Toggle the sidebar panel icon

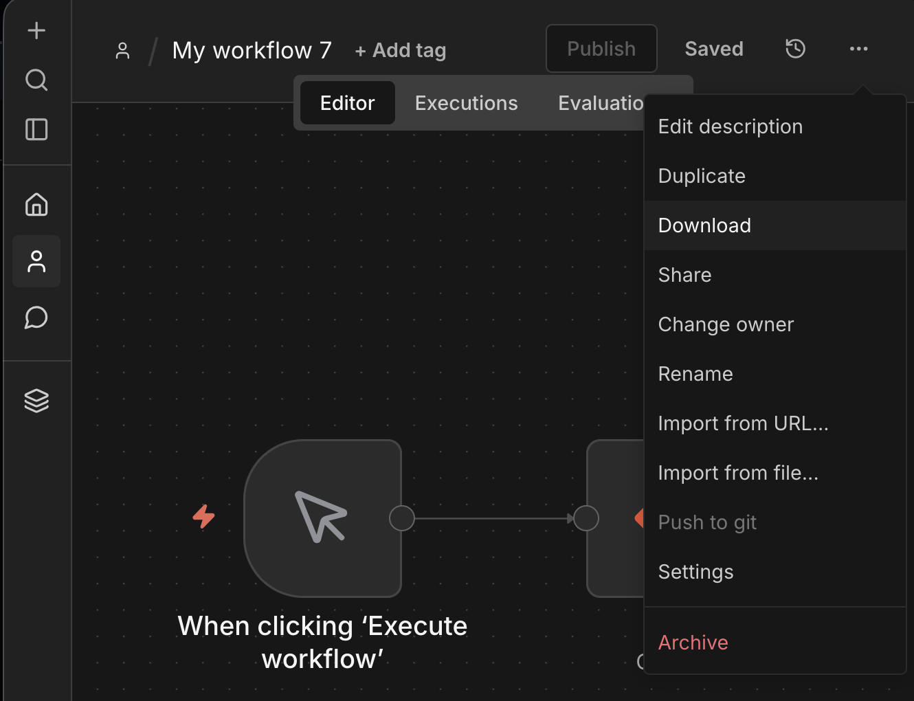(x=36, y=129)
